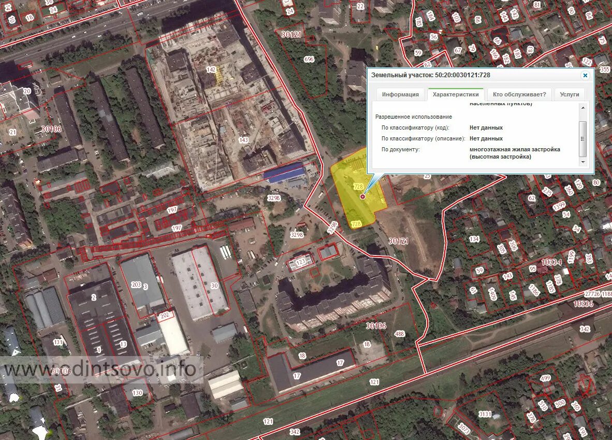
Task: Close the land parcel info popup
Action: [585, 76]
